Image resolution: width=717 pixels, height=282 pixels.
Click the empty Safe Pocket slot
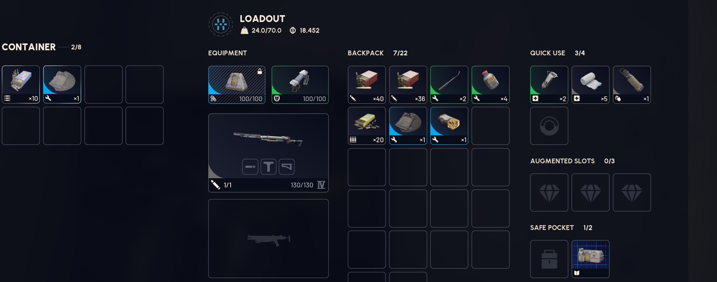click(x=549, y=259)
